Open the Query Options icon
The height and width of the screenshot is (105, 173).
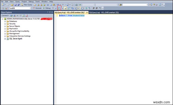[x=62, y=8]
